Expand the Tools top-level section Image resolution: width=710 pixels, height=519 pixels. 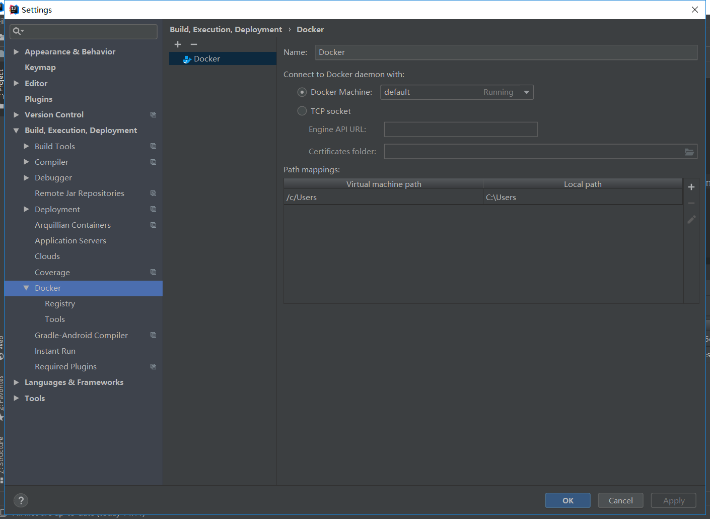[x=16, y=398]
